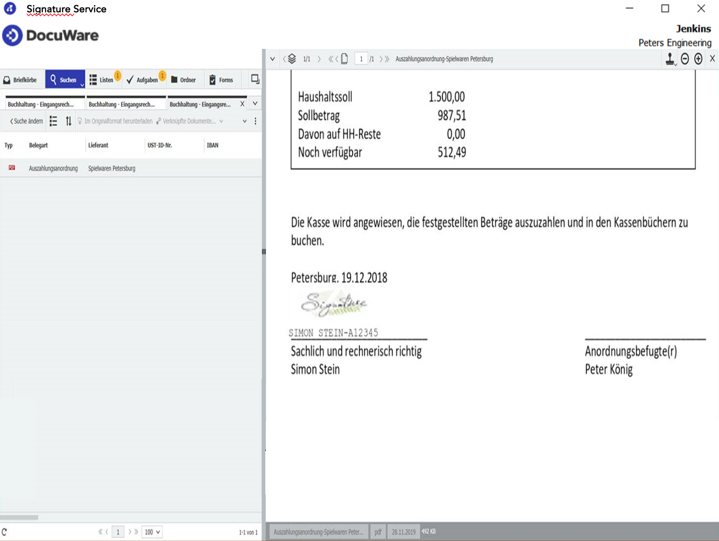Expand the Suchen dropdown arrow
The image size is (719, 541).
(x=82, y=85)
